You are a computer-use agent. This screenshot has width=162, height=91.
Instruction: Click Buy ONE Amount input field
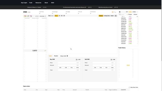pos(69,65)
